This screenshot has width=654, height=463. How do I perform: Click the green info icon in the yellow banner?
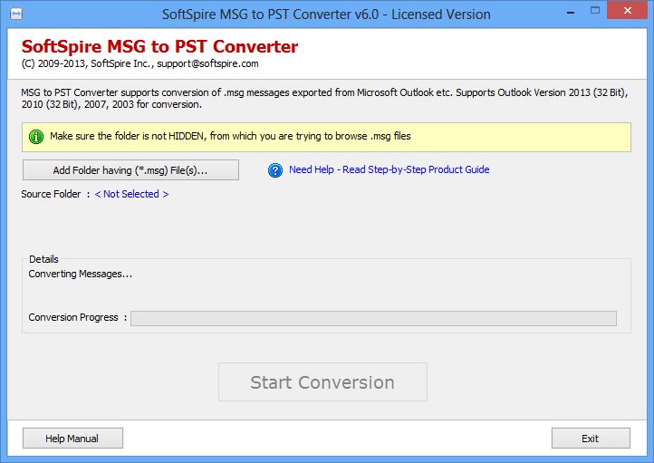36,137
